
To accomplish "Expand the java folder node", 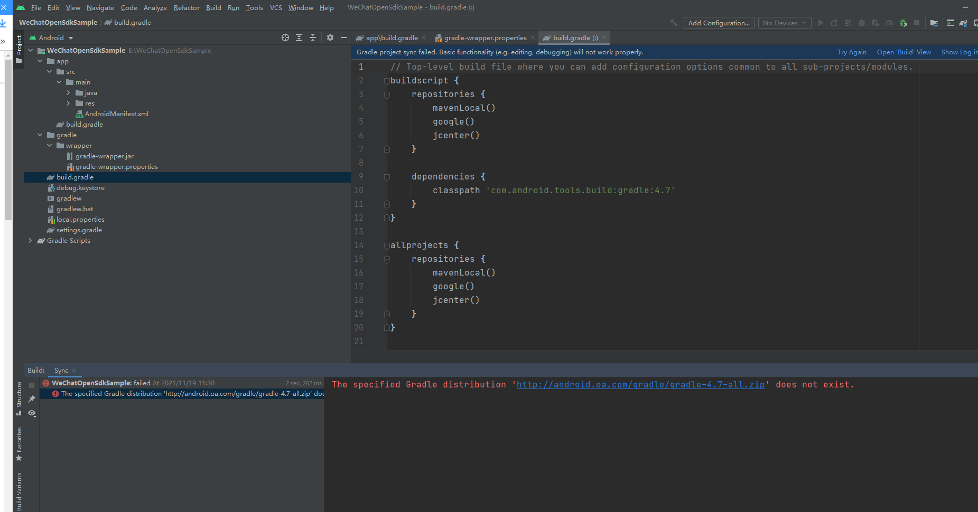I will 68,93.
